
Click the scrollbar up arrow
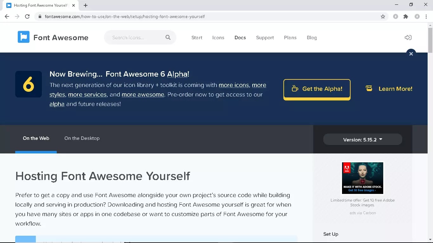(x=430, y=25)
